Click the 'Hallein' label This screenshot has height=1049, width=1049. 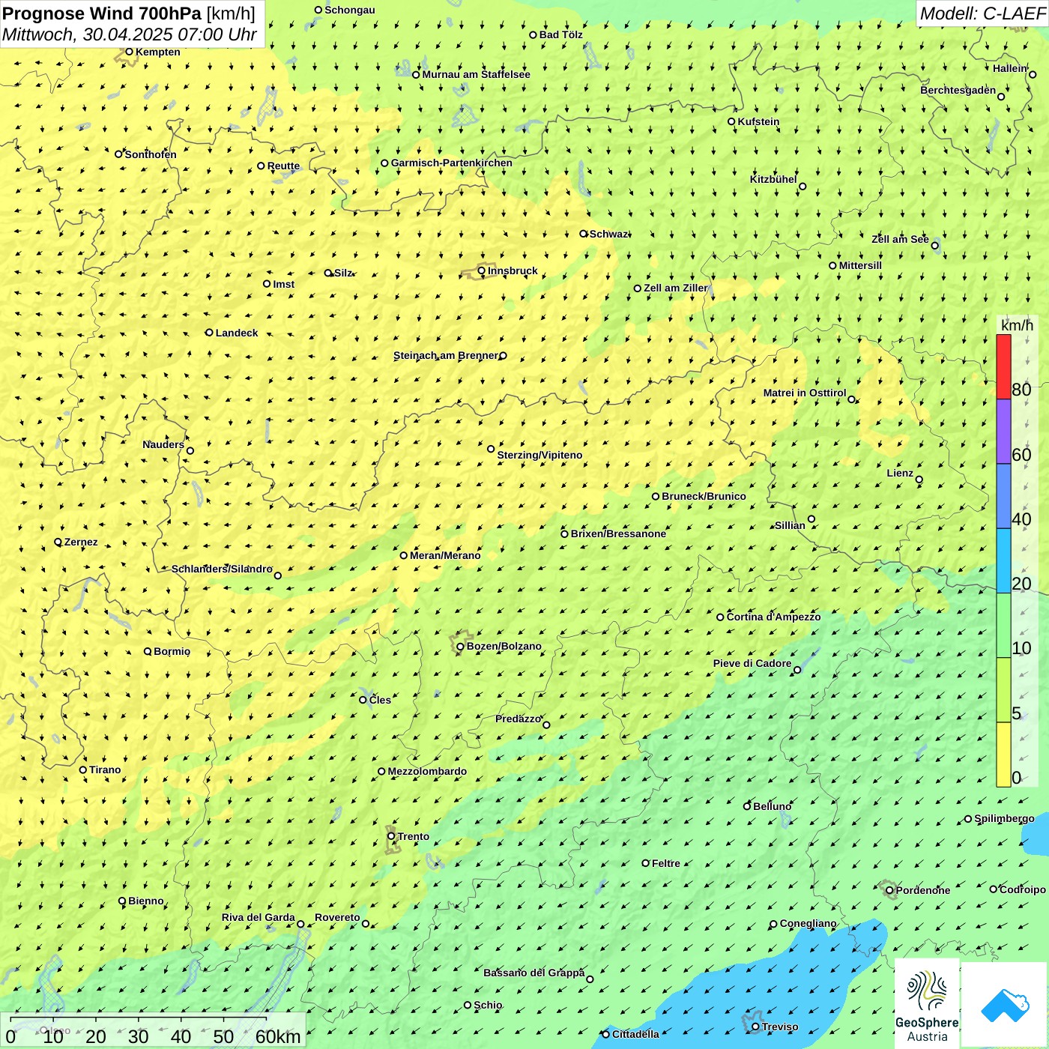tap(1010, 68)
